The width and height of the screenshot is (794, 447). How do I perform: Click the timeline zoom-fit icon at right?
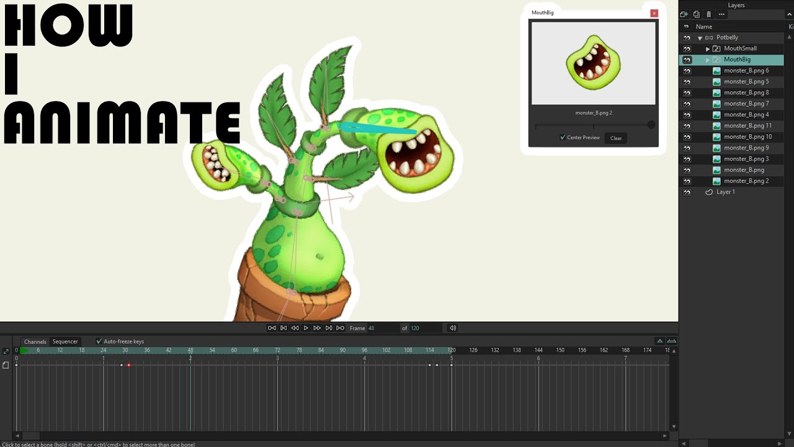pos(671,341)
